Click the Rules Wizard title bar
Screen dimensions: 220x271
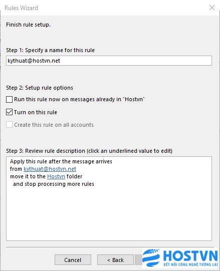[x=104, y=8]
